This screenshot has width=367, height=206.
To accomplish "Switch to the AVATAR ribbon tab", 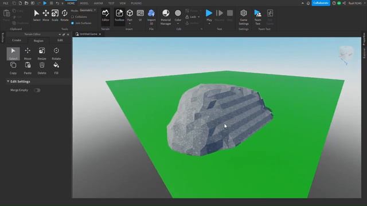I will 98,3.
